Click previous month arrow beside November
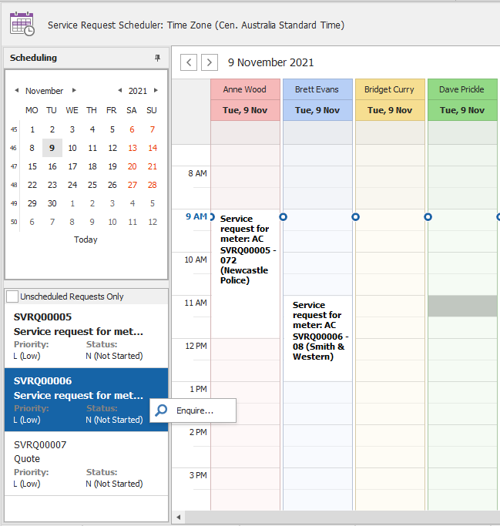The height and width of the screenshot is (526, 500). [x=17, y=91]
